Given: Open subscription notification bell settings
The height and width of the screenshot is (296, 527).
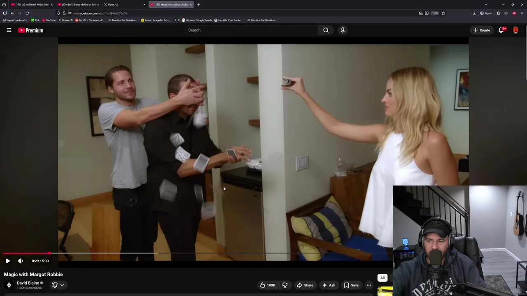Looking at the screenshot, I should [x=55, y=285].
